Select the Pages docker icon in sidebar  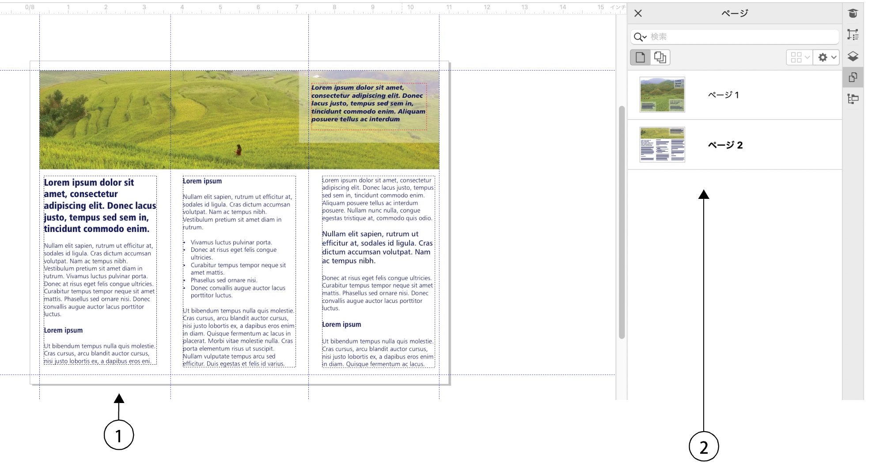point(853,78)
